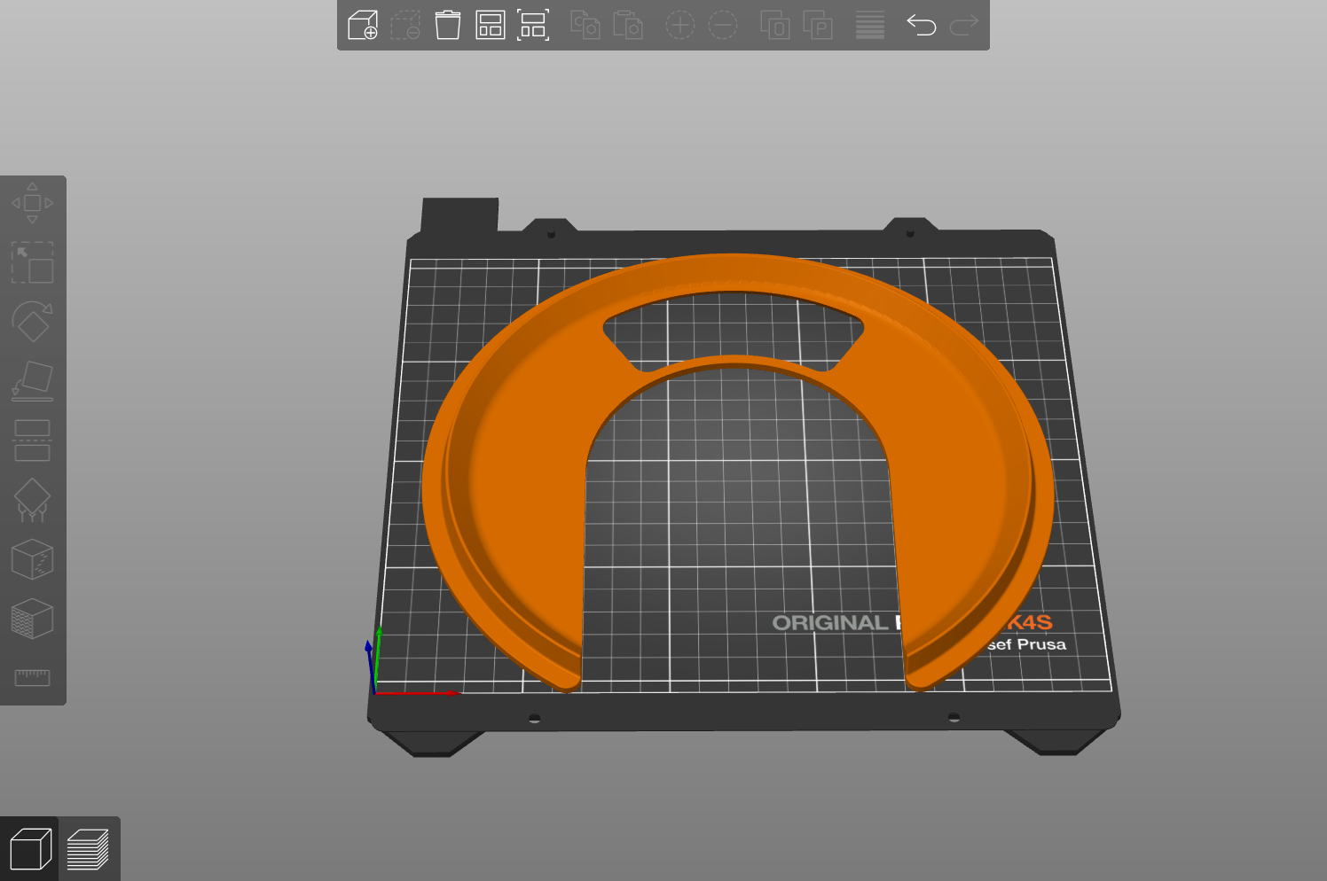Click the Delete all trash bin icon
1327x881 pixels.
pyautogui.click(x=448, y=25)
